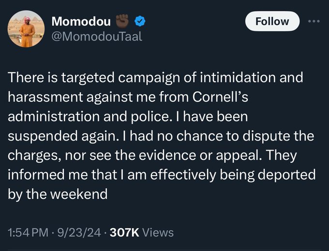Click the raised fist emoji in name
The width and height of the screenshot is (329, 251).
coord(122,21)
